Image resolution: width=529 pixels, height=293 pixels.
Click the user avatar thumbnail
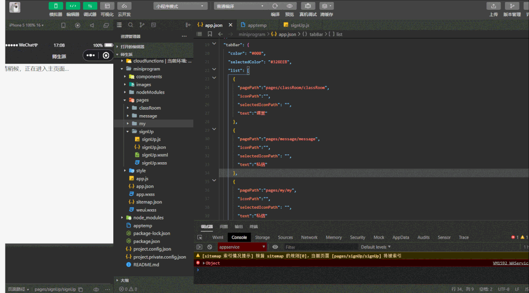coord(15,7)
